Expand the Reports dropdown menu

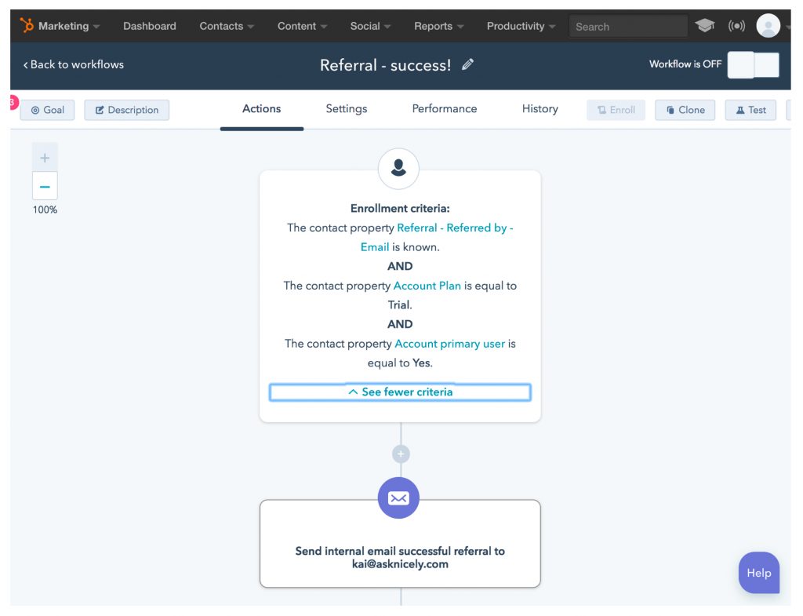(439, 26)
